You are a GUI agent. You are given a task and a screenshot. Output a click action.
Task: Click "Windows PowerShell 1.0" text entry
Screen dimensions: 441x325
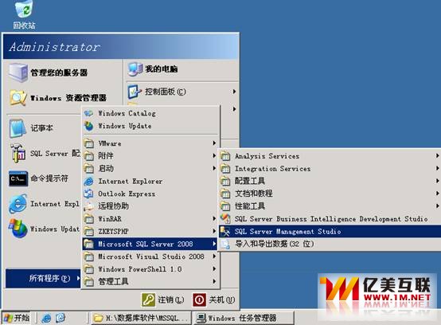point(140,269)
